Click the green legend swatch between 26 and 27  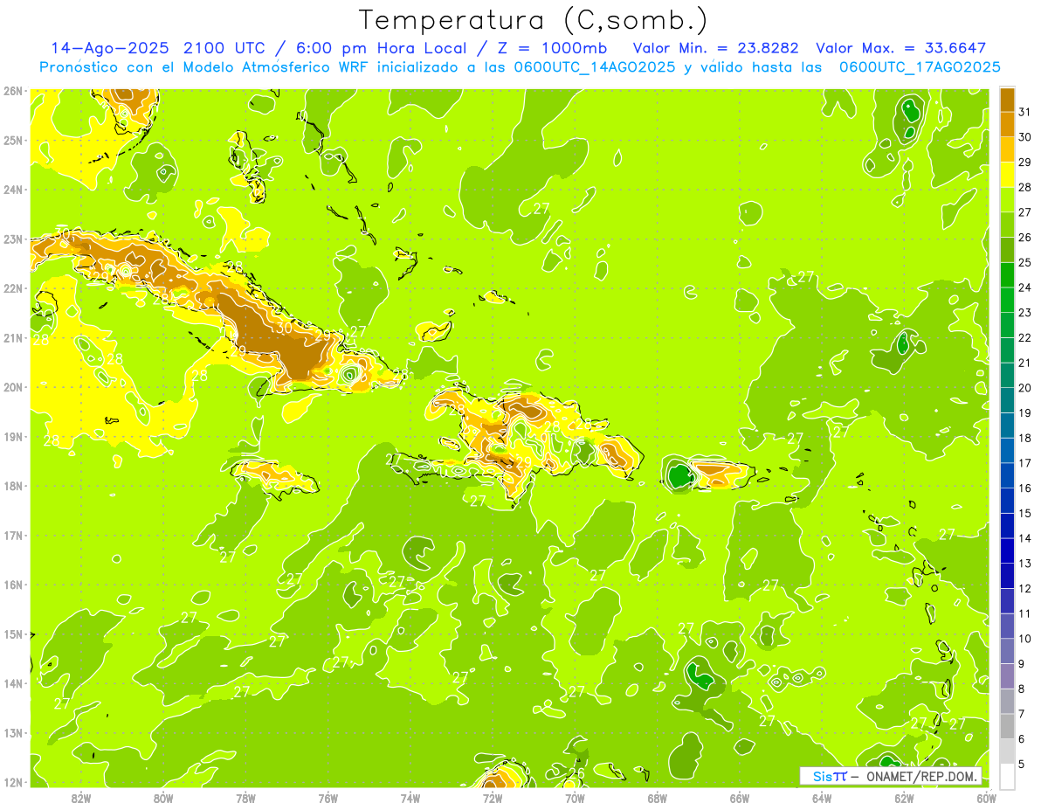pyautogui.click(x=1007, y=225)
